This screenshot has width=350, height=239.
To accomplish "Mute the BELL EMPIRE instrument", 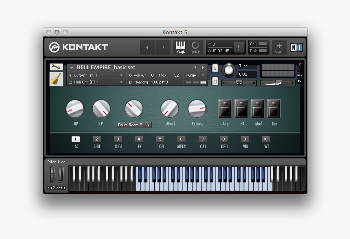I will [x=214, y=81].
